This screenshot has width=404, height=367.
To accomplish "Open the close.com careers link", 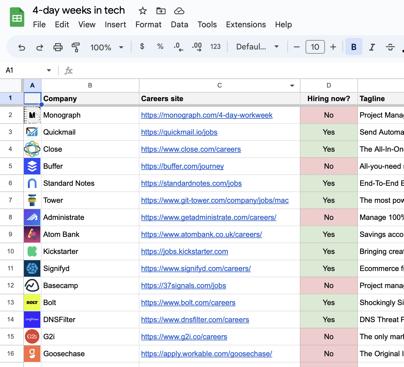I will (x=191, y=149).
